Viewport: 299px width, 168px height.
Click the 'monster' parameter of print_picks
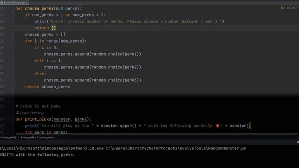tap(62, 119)
